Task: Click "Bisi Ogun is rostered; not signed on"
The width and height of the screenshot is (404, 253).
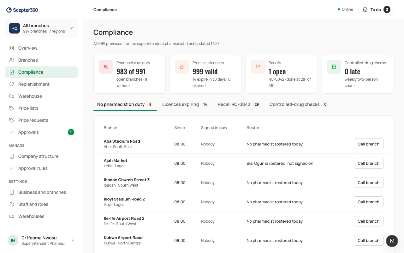Action: 280,163
